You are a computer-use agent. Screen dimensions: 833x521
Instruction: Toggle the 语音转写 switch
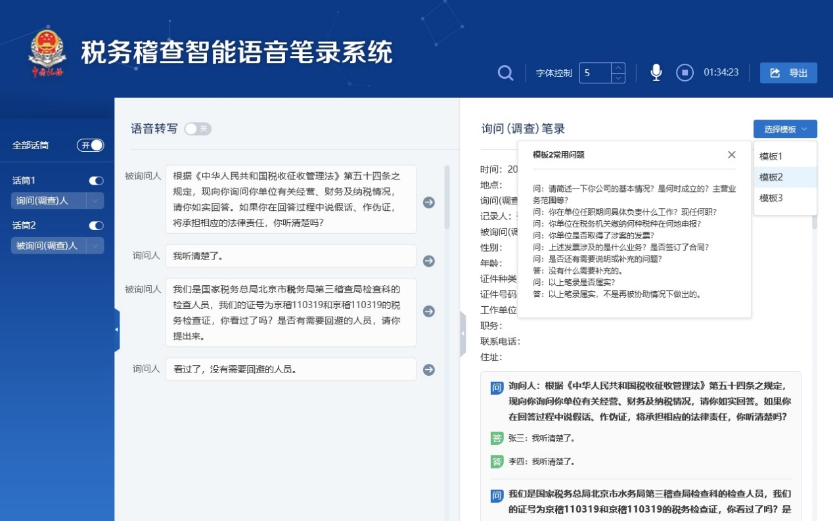(x=198, y=129)
